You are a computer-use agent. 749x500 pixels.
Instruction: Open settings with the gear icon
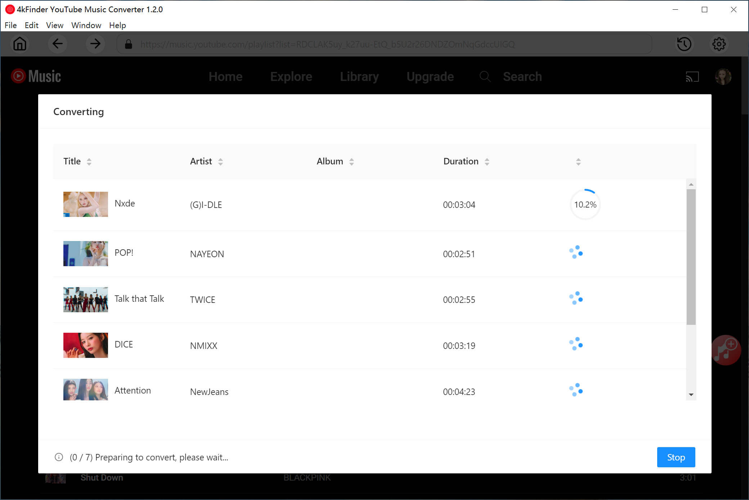pyautogui.click(x=719, y=44)
